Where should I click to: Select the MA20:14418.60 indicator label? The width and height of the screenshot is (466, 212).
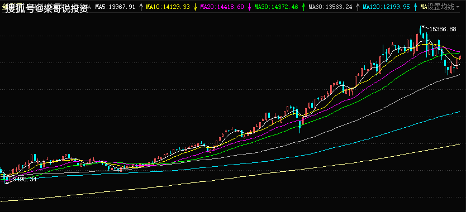tap(222, 7)
